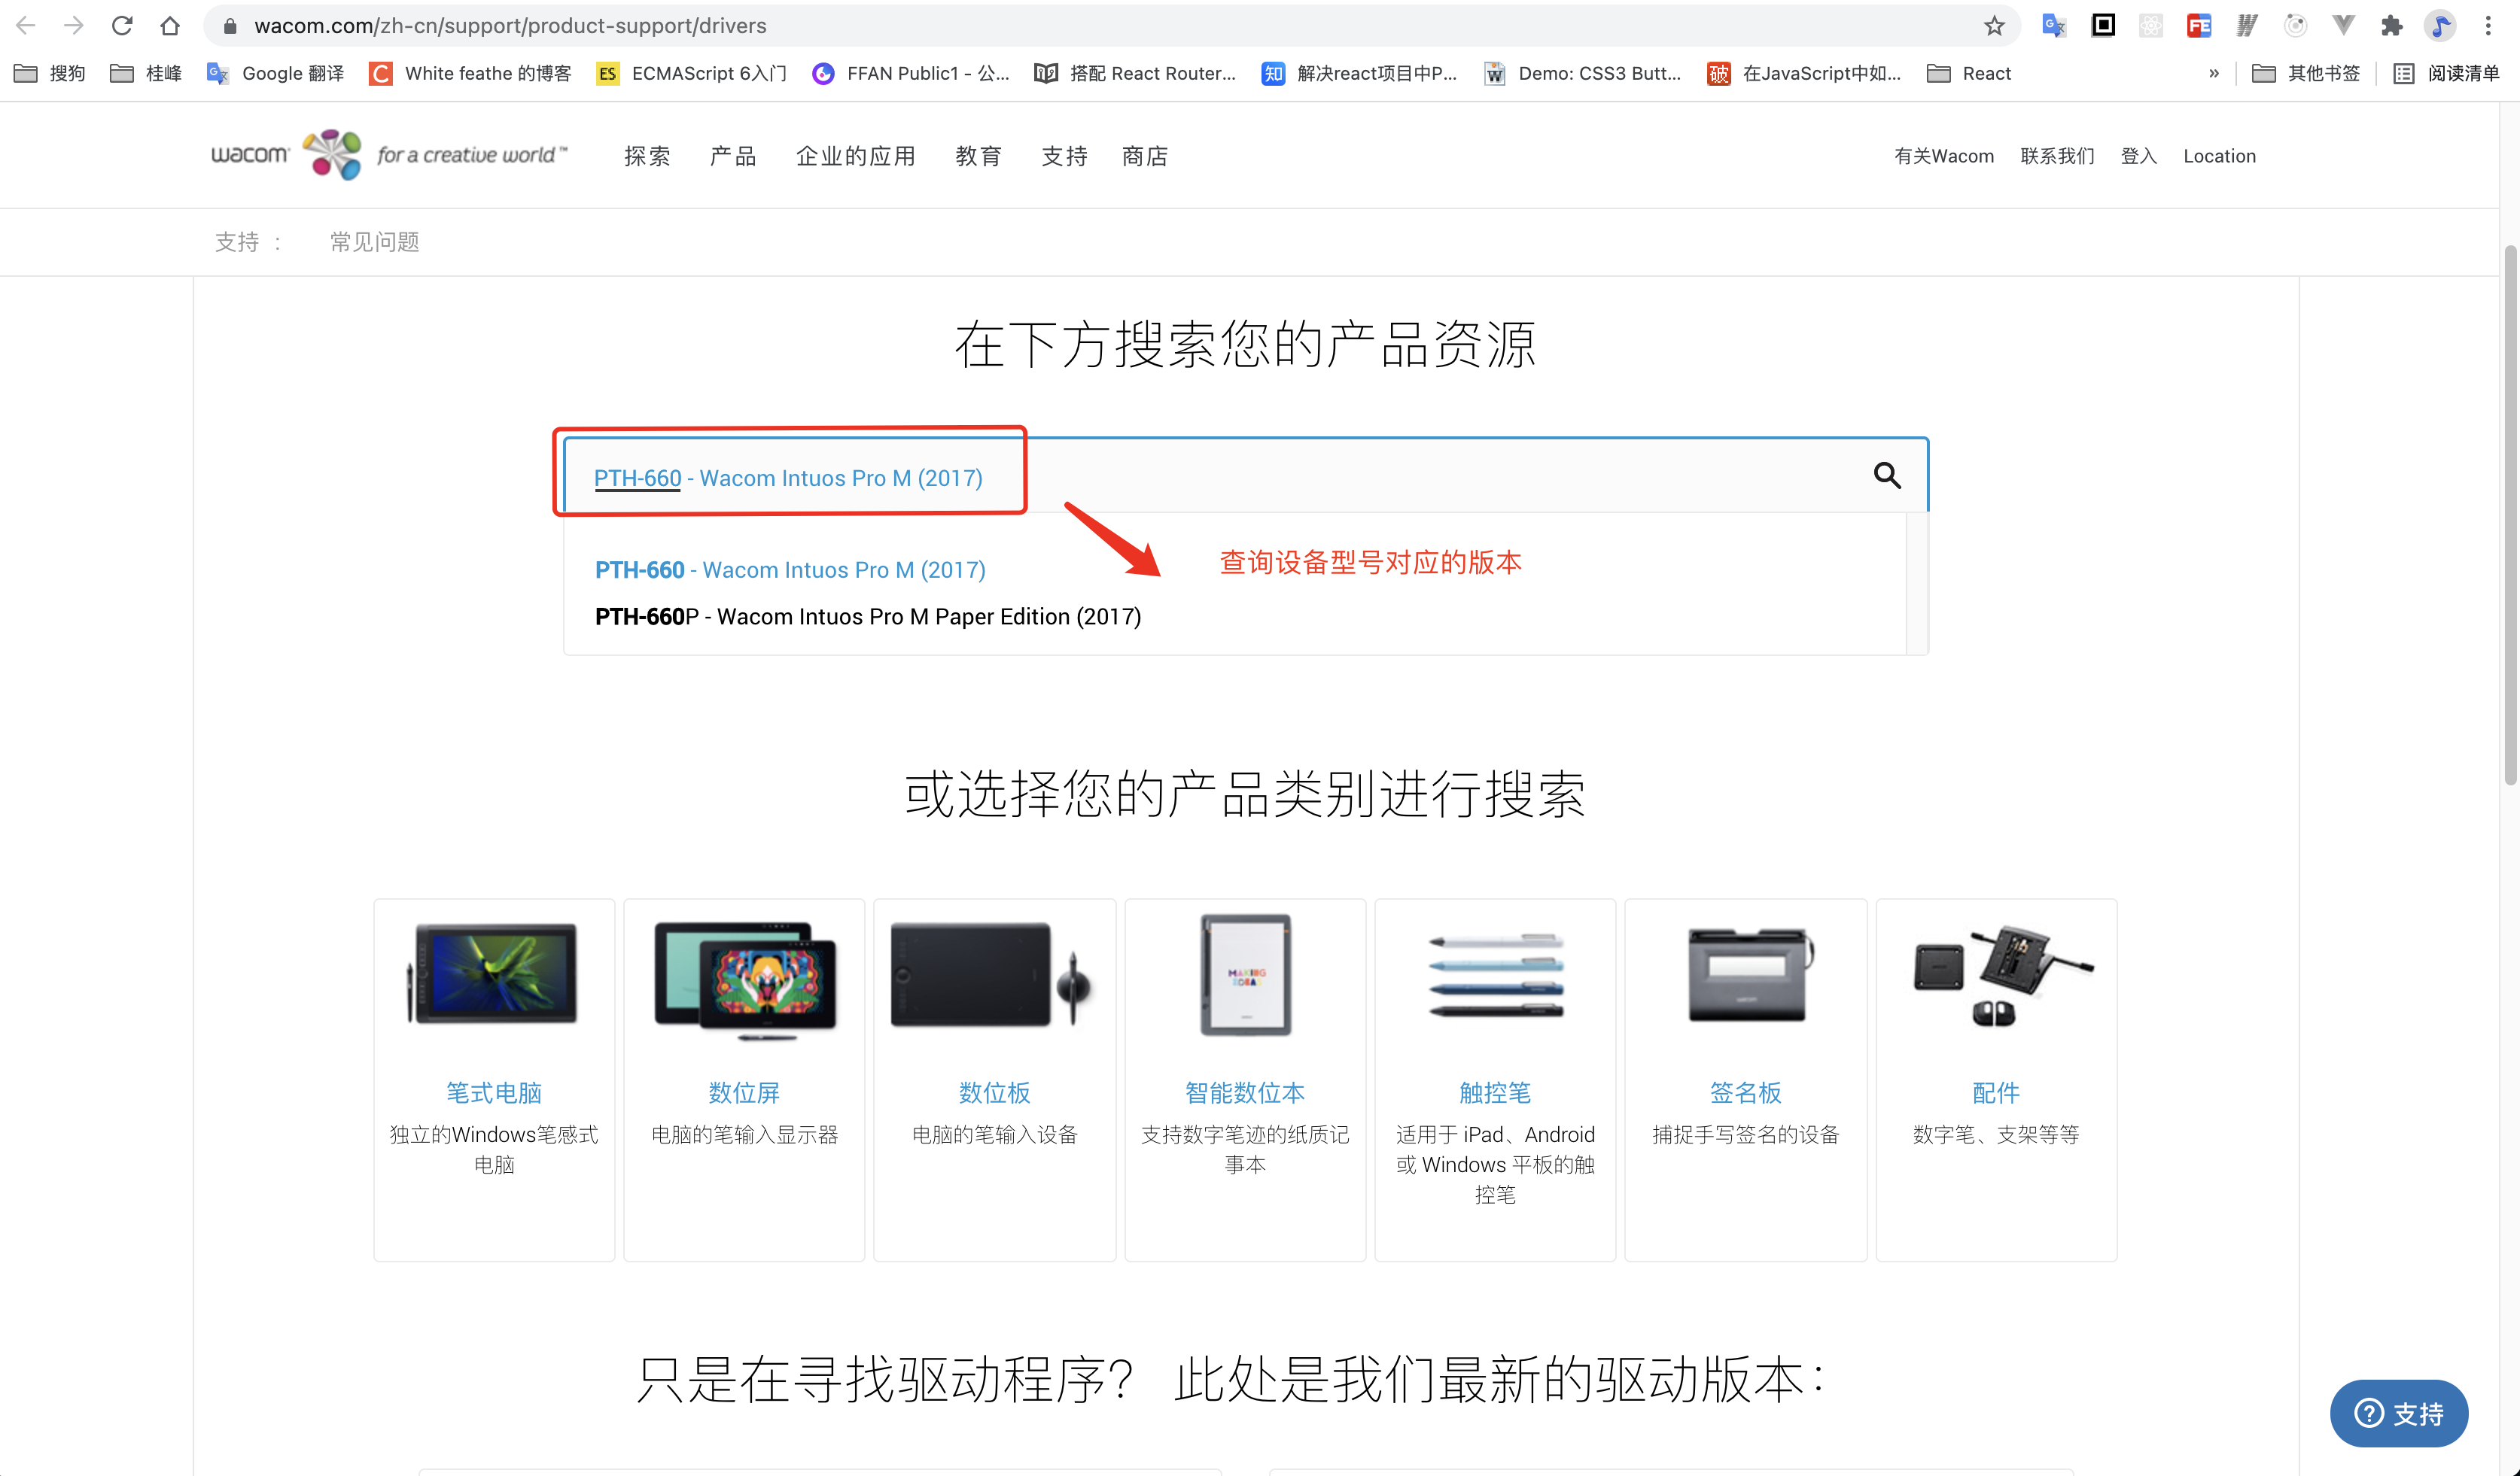Viewport: 2520px width, 1476px height.
Task: Open FFAN Public1 bookmark
Action: point(911,73)
